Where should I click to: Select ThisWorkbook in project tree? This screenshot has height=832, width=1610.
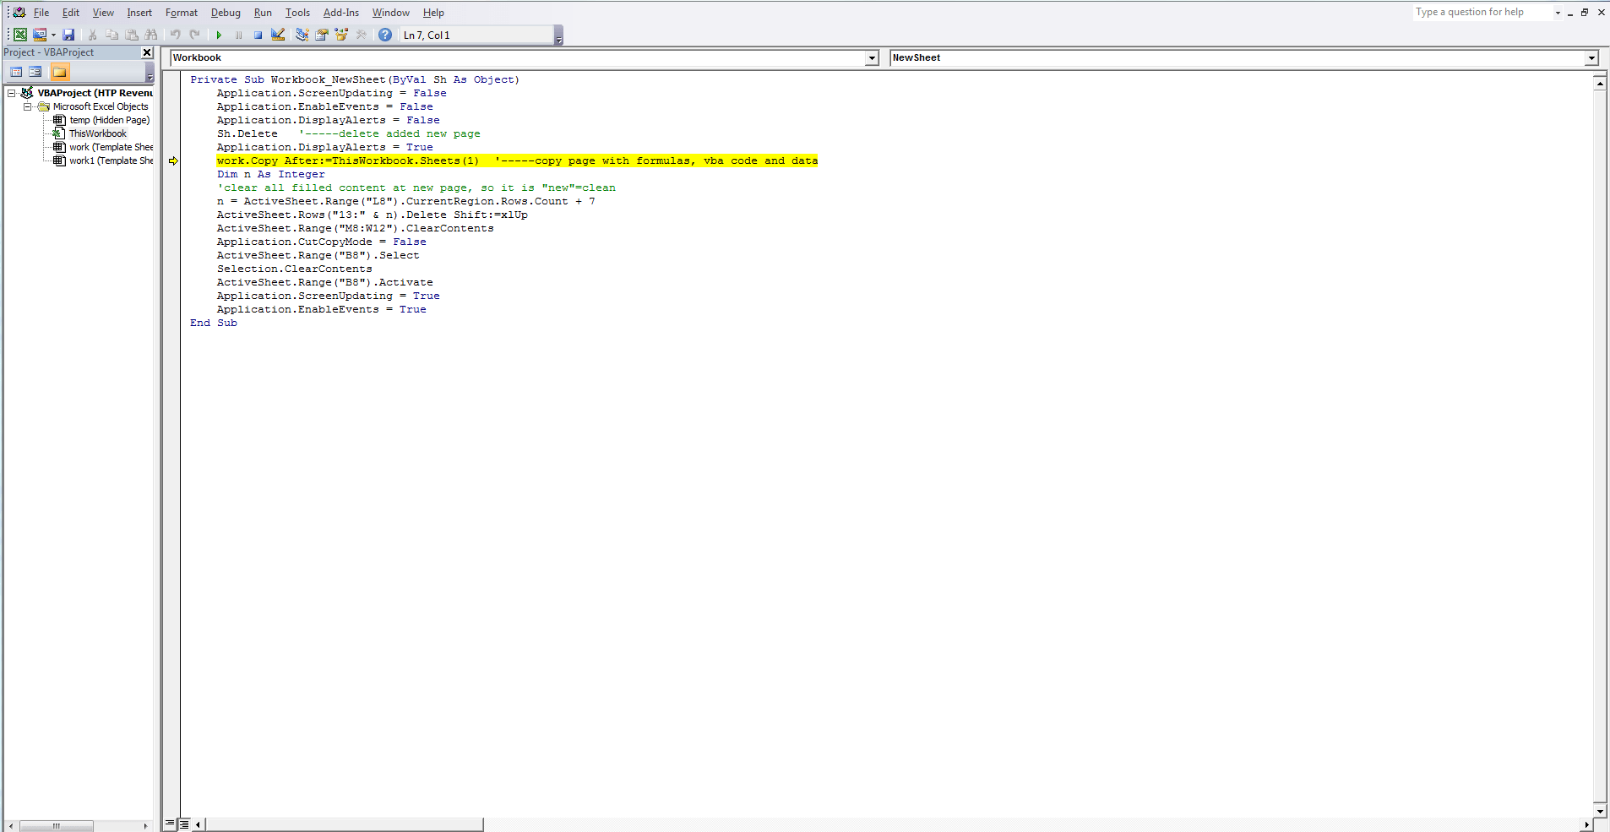(x=98, y=133)
